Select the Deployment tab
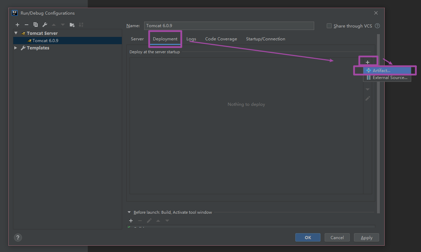Viewport: 421px width, 252px height. pos(165,39)
